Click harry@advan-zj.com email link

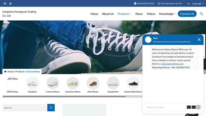[x=171, y=3]
